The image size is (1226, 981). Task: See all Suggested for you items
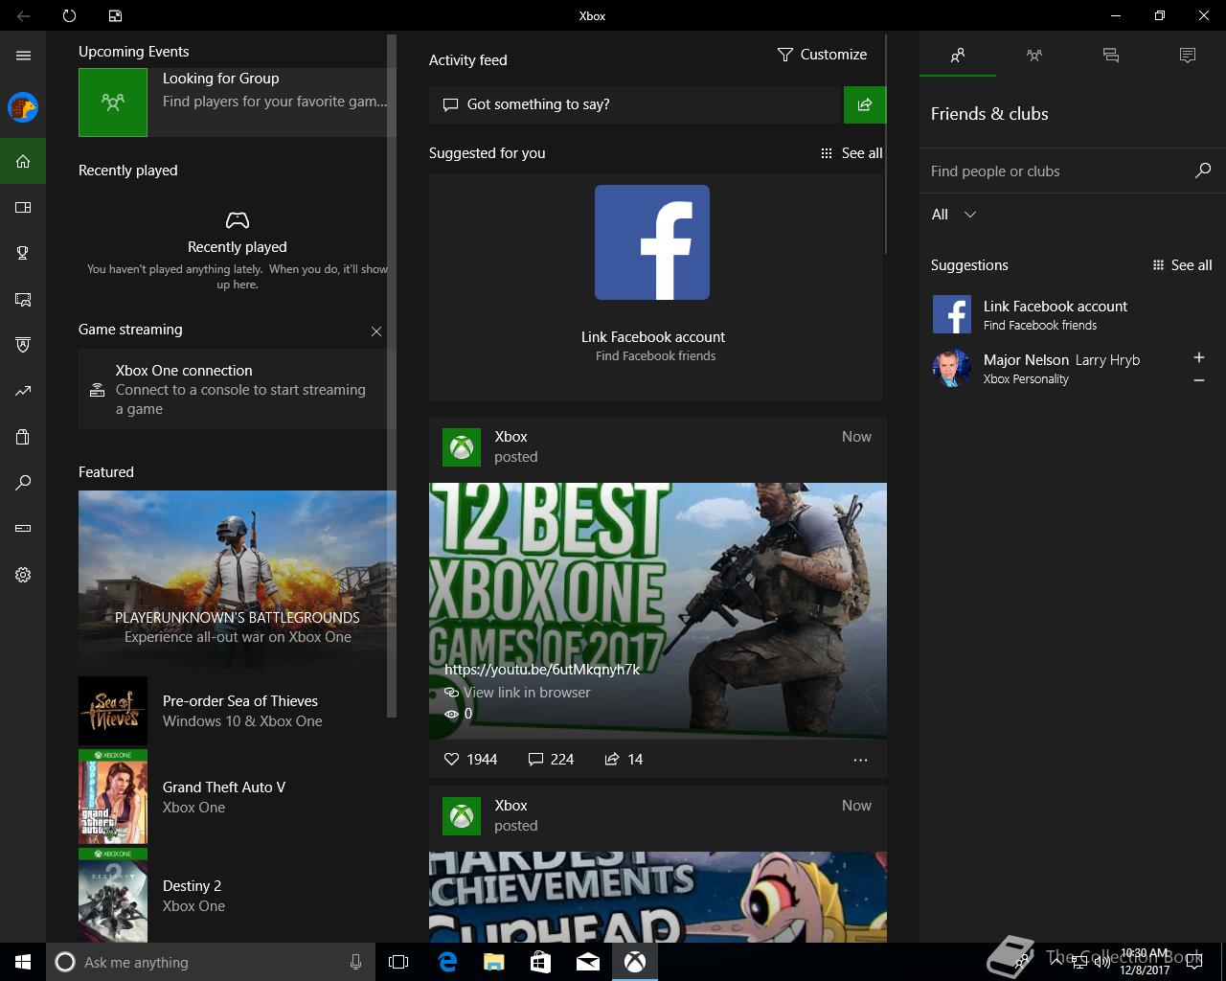pos(852,153)
